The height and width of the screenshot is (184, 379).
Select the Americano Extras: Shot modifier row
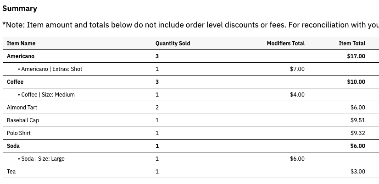tap(191, 69)
